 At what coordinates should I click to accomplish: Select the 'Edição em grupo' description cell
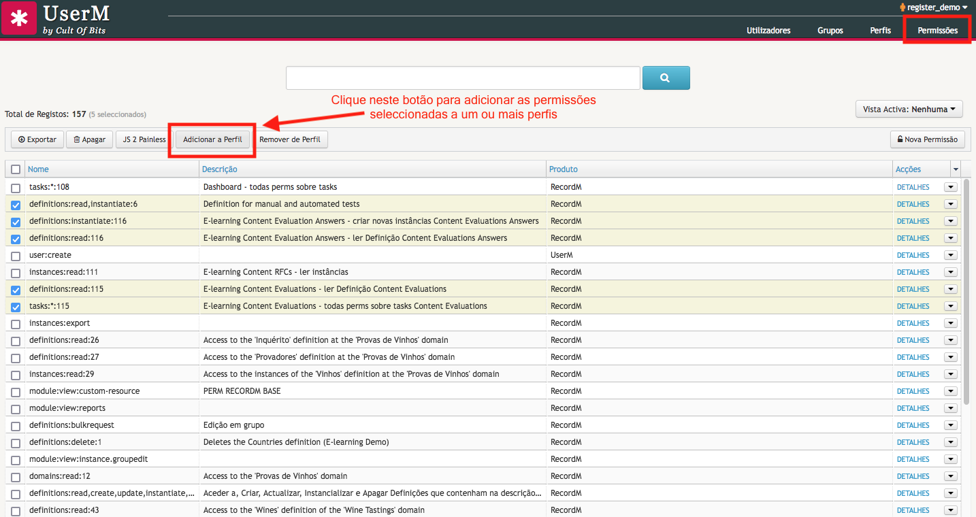pyautogui.click(x=233, y=425)
